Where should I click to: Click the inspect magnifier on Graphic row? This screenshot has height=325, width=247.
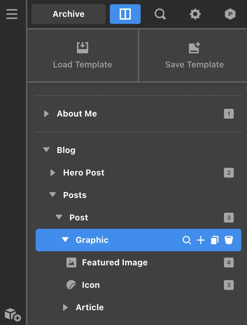click(186, 240)
